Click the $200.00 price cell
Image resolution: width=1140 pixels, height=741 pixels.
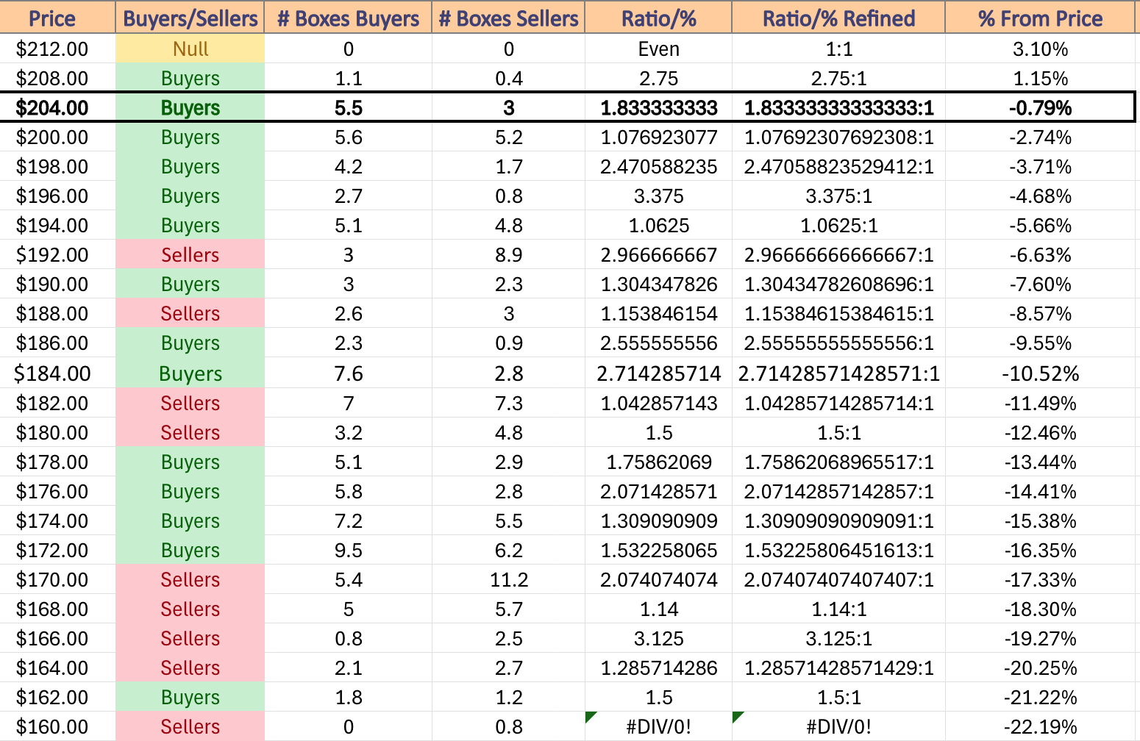click(x=57, y=137)
